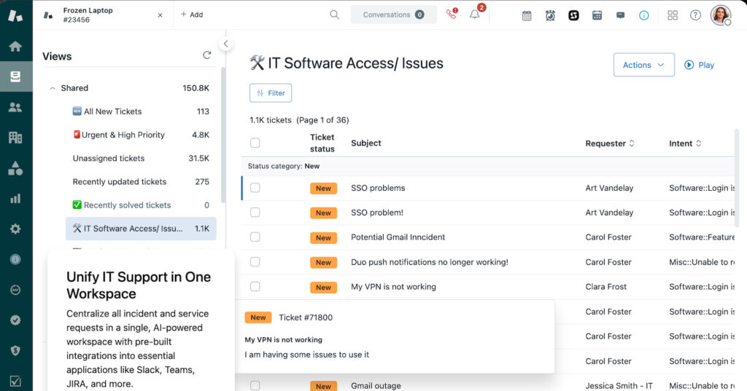Viewport: 747px width, 391px height.
Task: Select the checkbox for SSO problem! ticket
Action: click(255, 212)
